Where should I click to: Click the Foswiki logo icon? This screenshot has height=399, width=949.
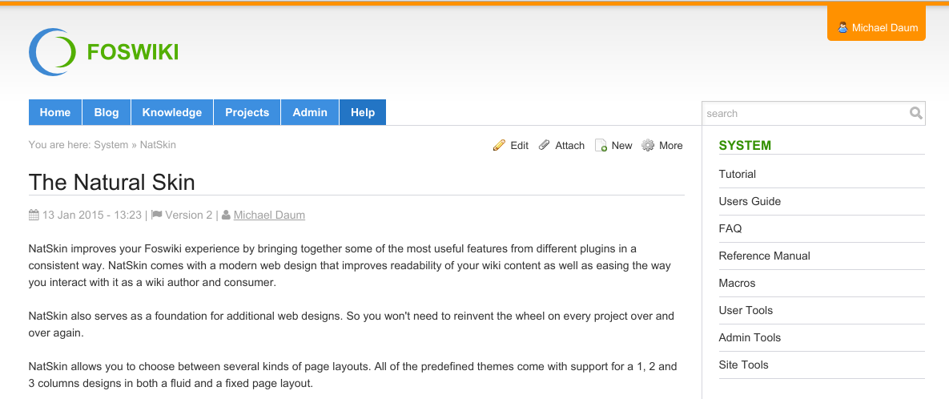[51, 52]
